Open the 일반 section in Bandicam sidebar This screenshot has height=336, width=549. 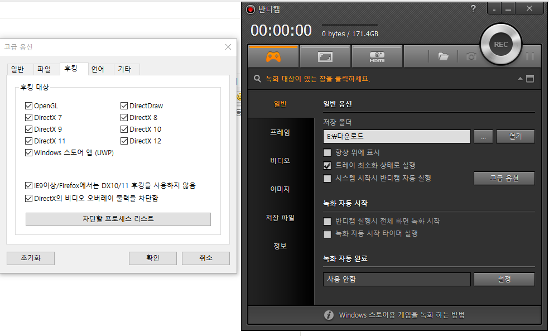pos(280,104)
